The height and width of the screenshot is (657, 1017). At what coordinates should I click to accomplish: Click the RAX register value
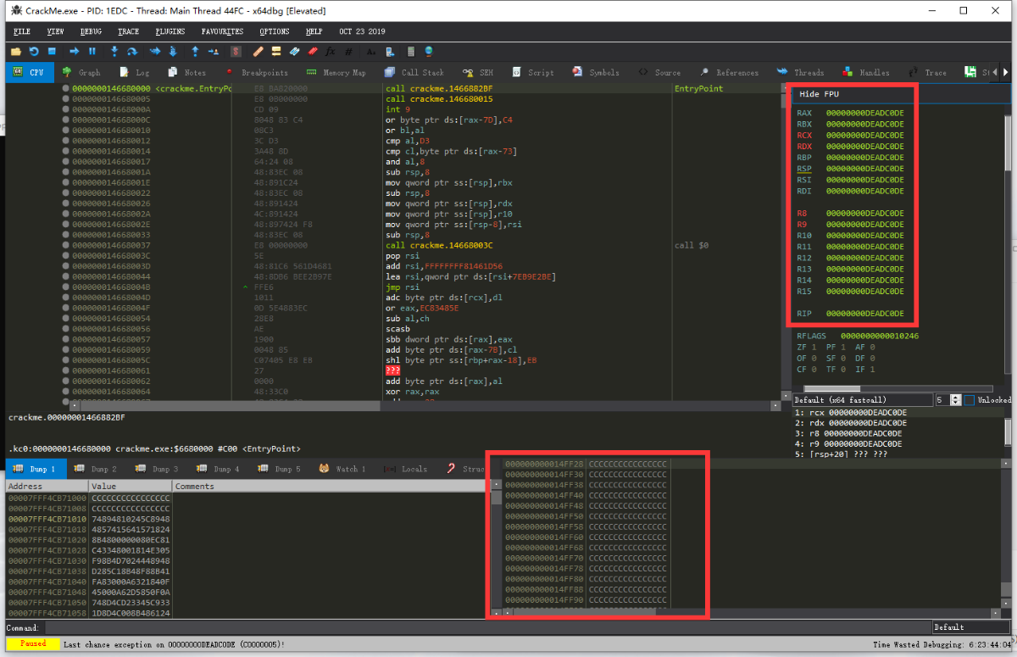pyautogui.click(x=864, y=113)
